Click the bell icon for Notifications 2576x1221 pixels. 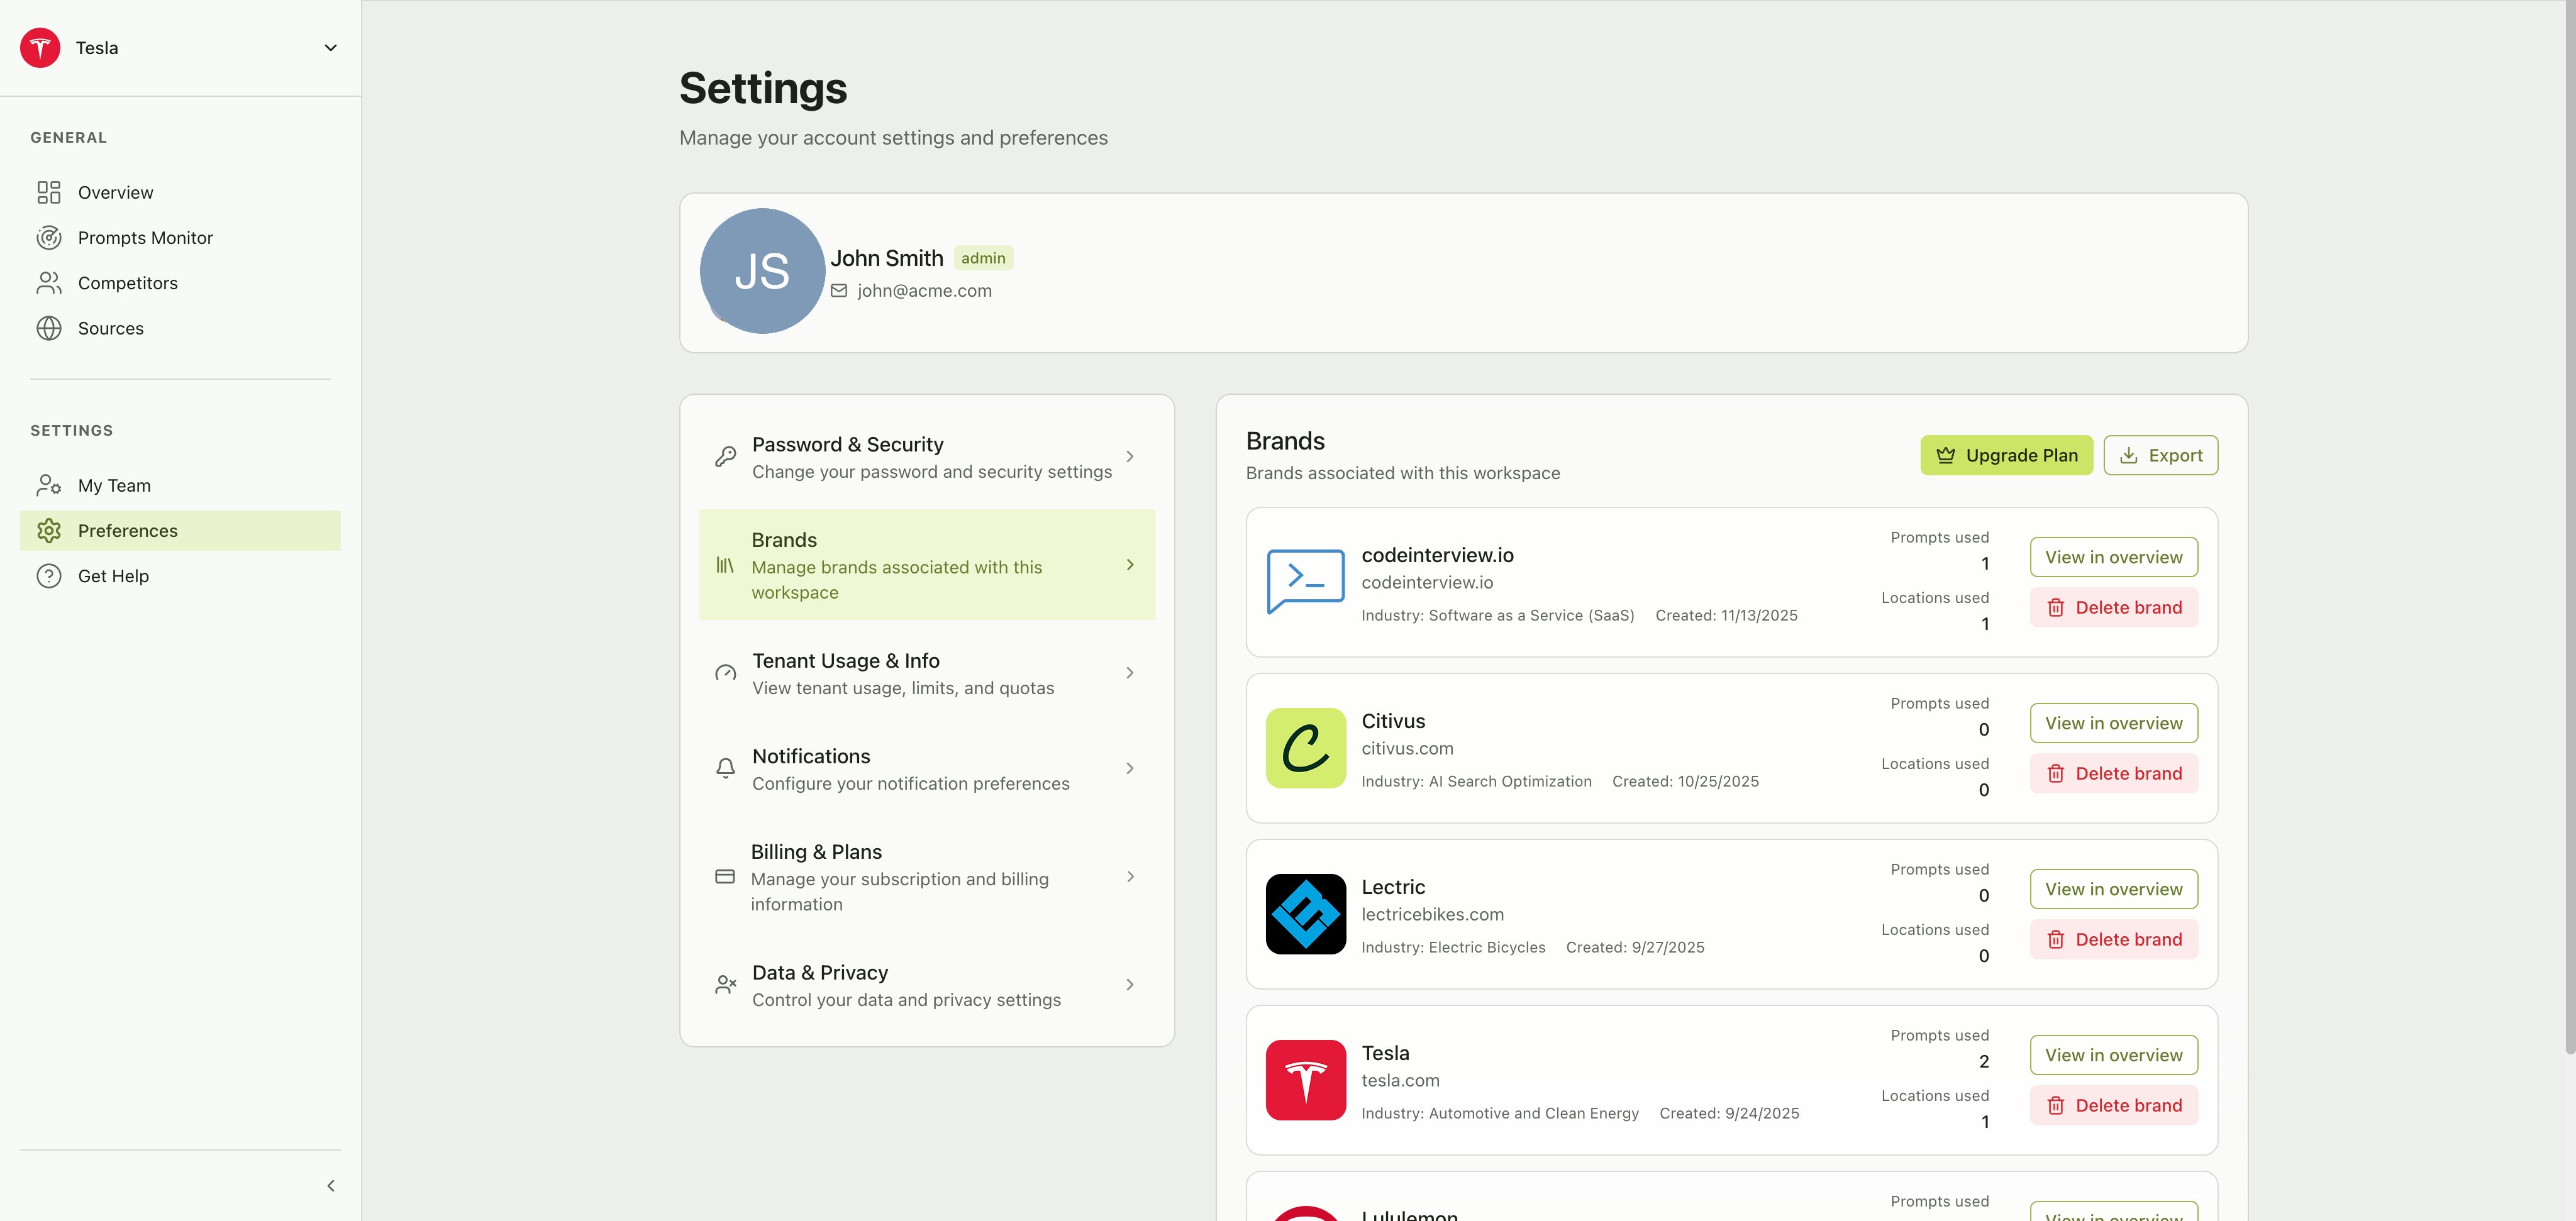coord(726,769)
